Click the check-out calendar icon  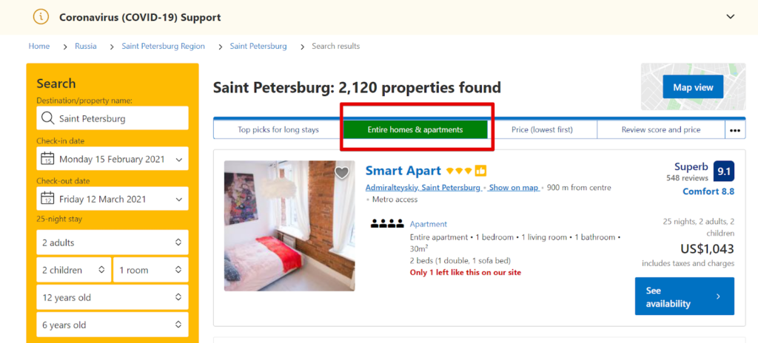tap(47, 199)
